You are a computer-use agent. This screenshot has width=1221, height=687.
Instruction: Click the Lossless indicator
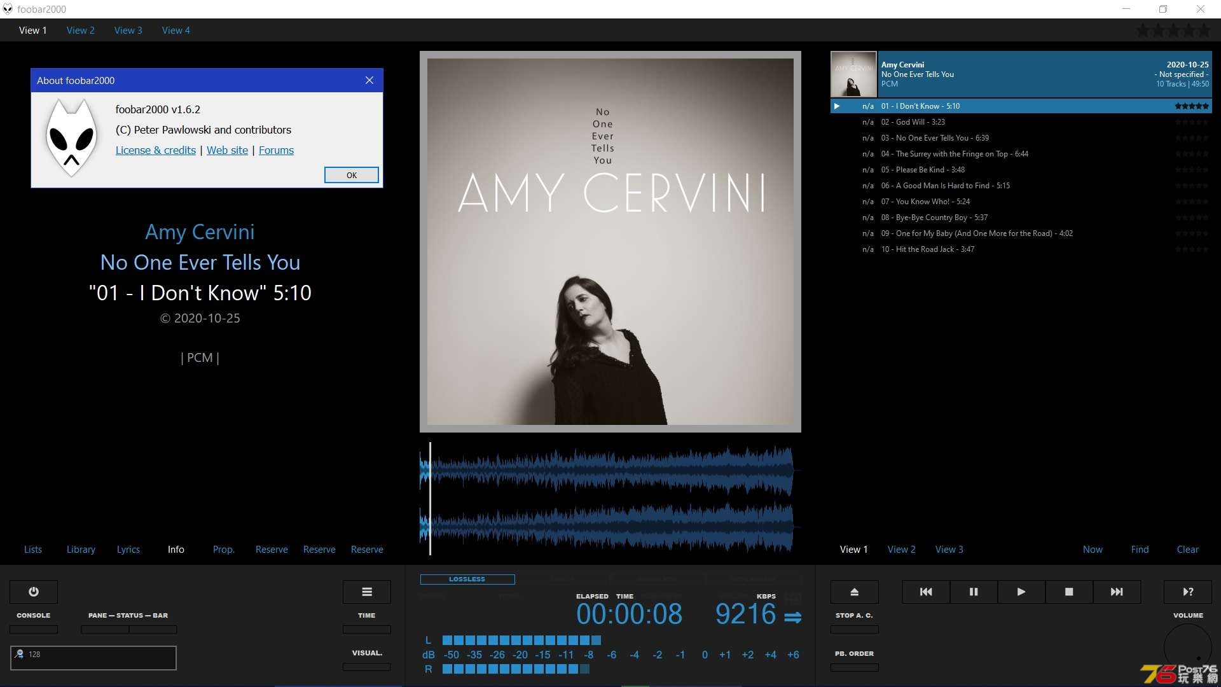tap(467, 579)
